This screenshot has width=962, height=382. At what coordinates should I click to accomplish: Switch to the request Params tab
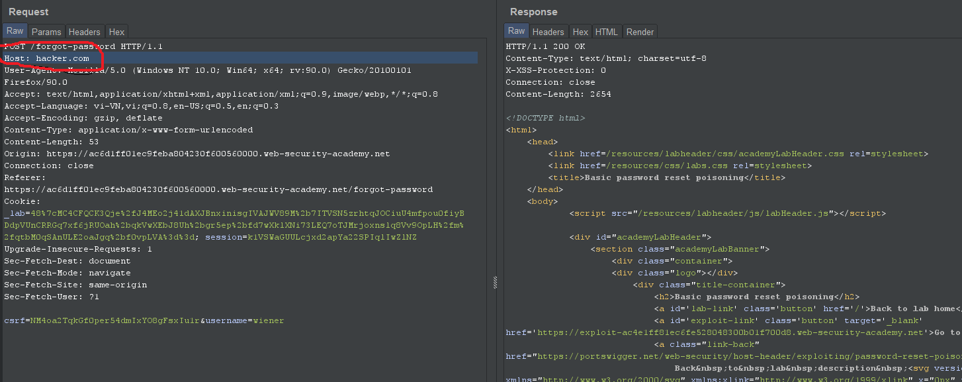pyautogui.click(x=46, y=32)
